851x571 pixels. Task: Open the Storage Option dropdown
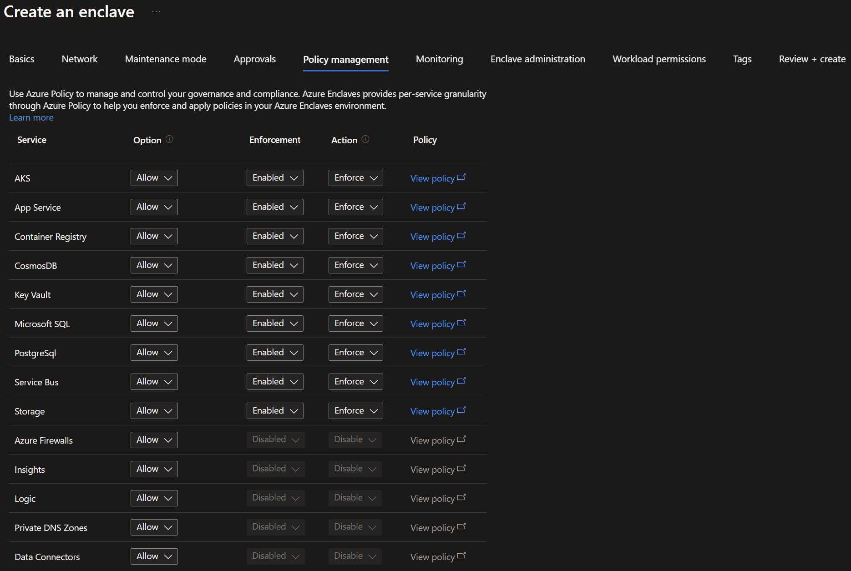pos(154,411)
